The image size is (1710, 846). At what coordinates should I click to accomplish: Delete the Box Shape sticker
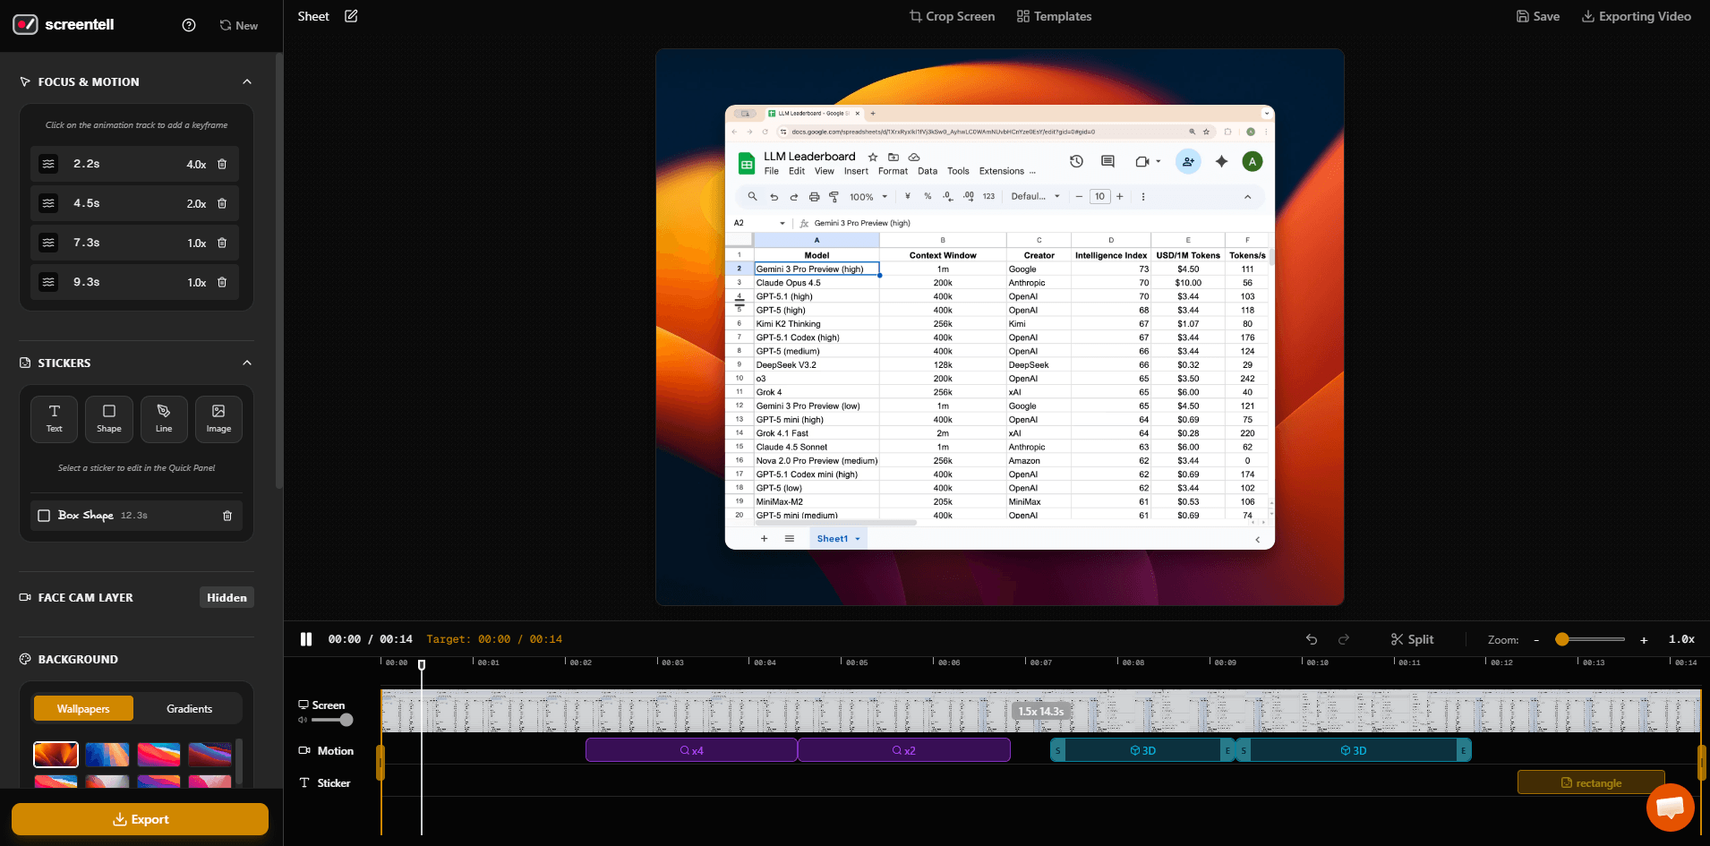click(x=227, y=516)
